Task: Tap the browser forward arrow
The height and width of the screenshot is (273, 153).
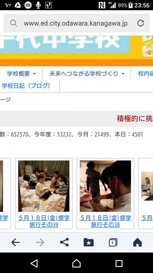Action: (x=40, y=242)
